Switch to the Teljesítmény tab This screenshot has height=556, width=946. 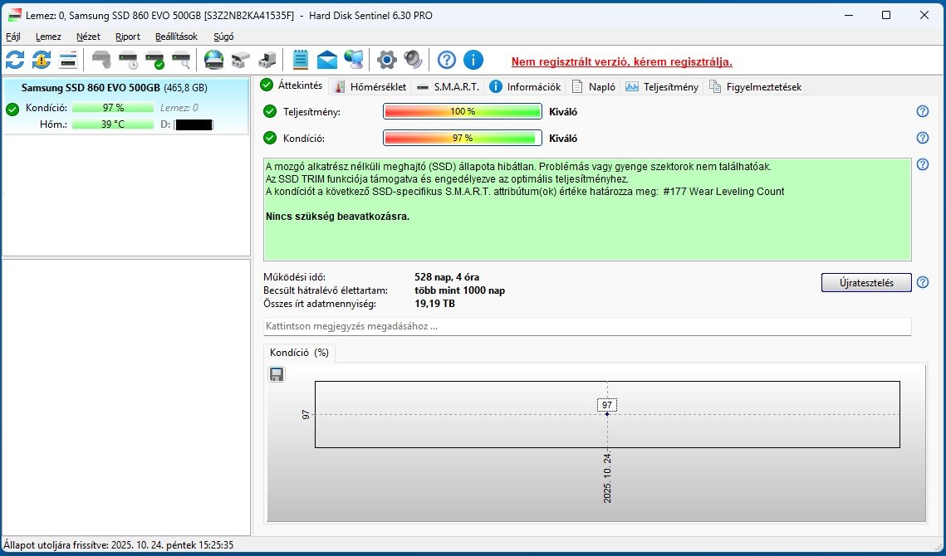click(x=662, y=87)
